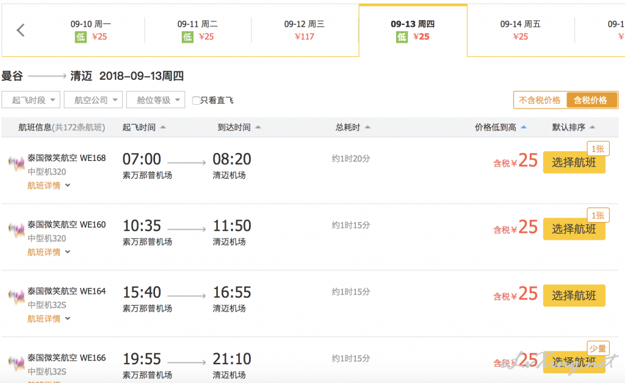Screen dimensions: 625x383
Task: Click the 含税¥25 price for WE164
Action: [x=515, y=294]
